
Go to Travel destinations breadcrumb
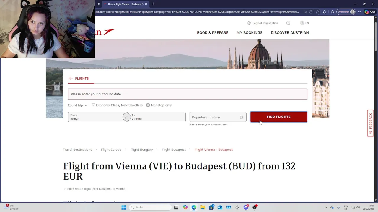77,150
